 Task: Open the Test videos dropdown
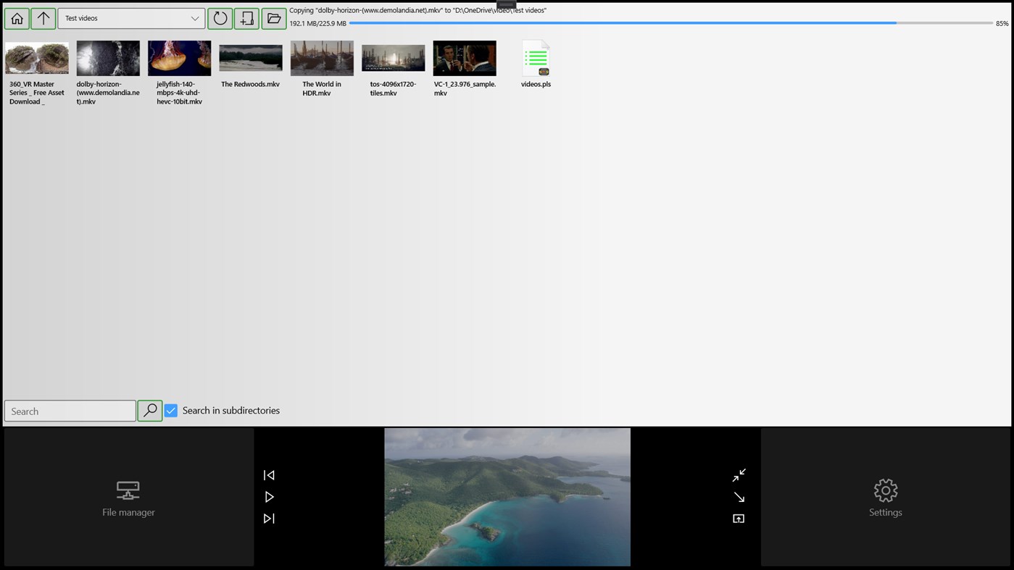click(130, 18)
